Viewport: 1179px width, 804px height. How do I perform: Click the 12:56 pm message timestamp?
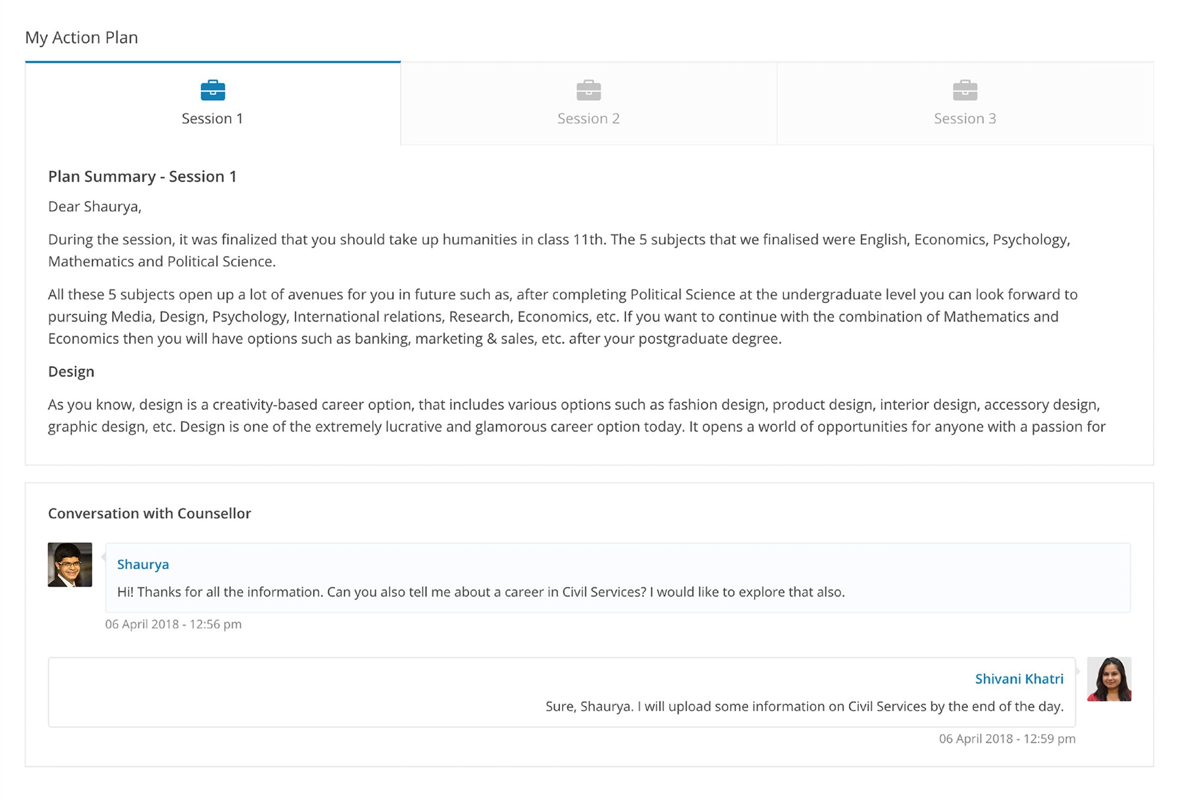pyautogui.click(x=174, y=624)
